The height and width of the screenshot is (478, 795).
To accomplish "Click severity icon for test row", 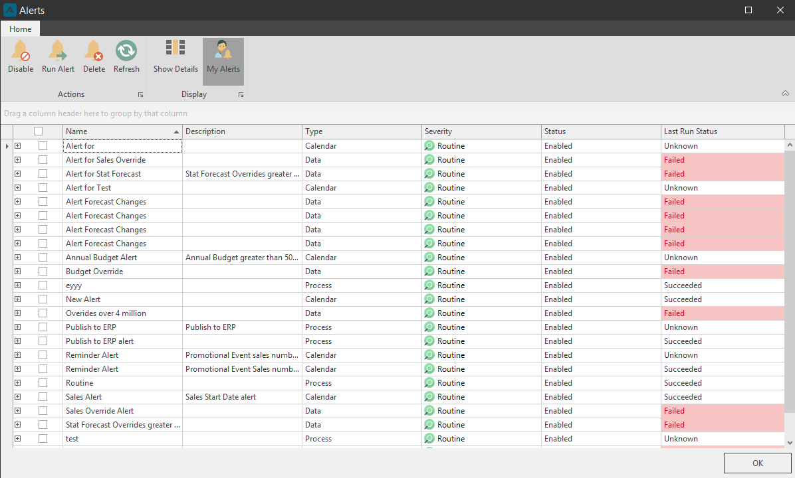I will (429, 439).
